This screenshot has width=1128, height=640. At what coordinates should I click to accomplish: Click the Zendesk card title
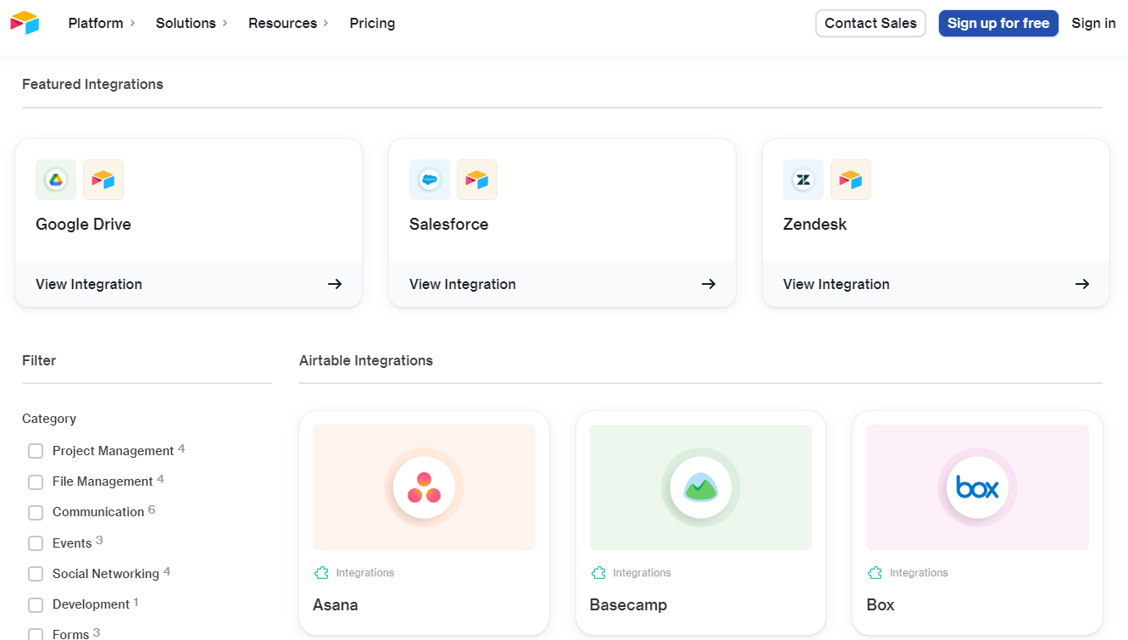[815, 224]
